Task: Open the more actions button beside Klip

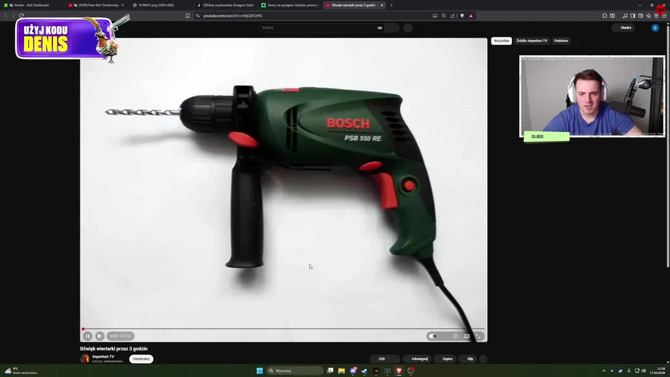Action: pyautogui.click(x=483, y=359)
